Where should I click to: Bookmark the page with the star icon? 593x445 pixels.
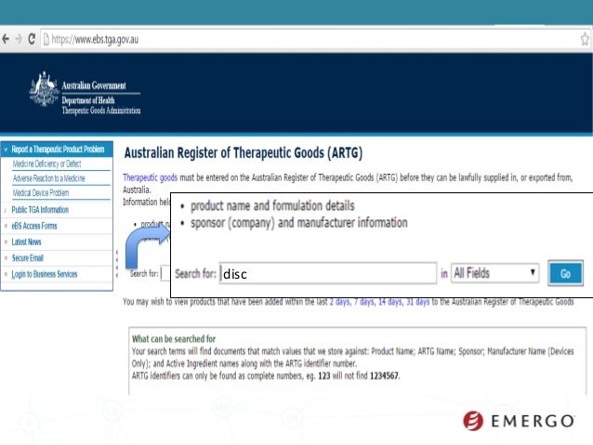click(x=585, y=39)
